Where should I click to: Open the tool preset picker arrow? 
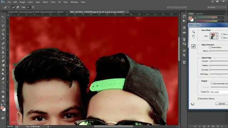9,7
